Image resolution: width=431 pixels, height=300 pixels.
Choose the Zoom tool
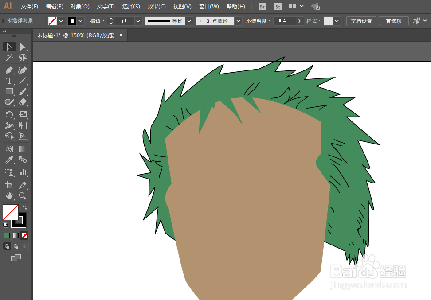tap(23, 196)
